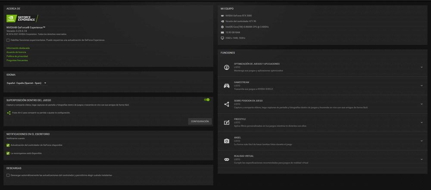Click the Versión 3.23.0.74 text
This screenshot has height=190, width=431.
pos(16,31)
